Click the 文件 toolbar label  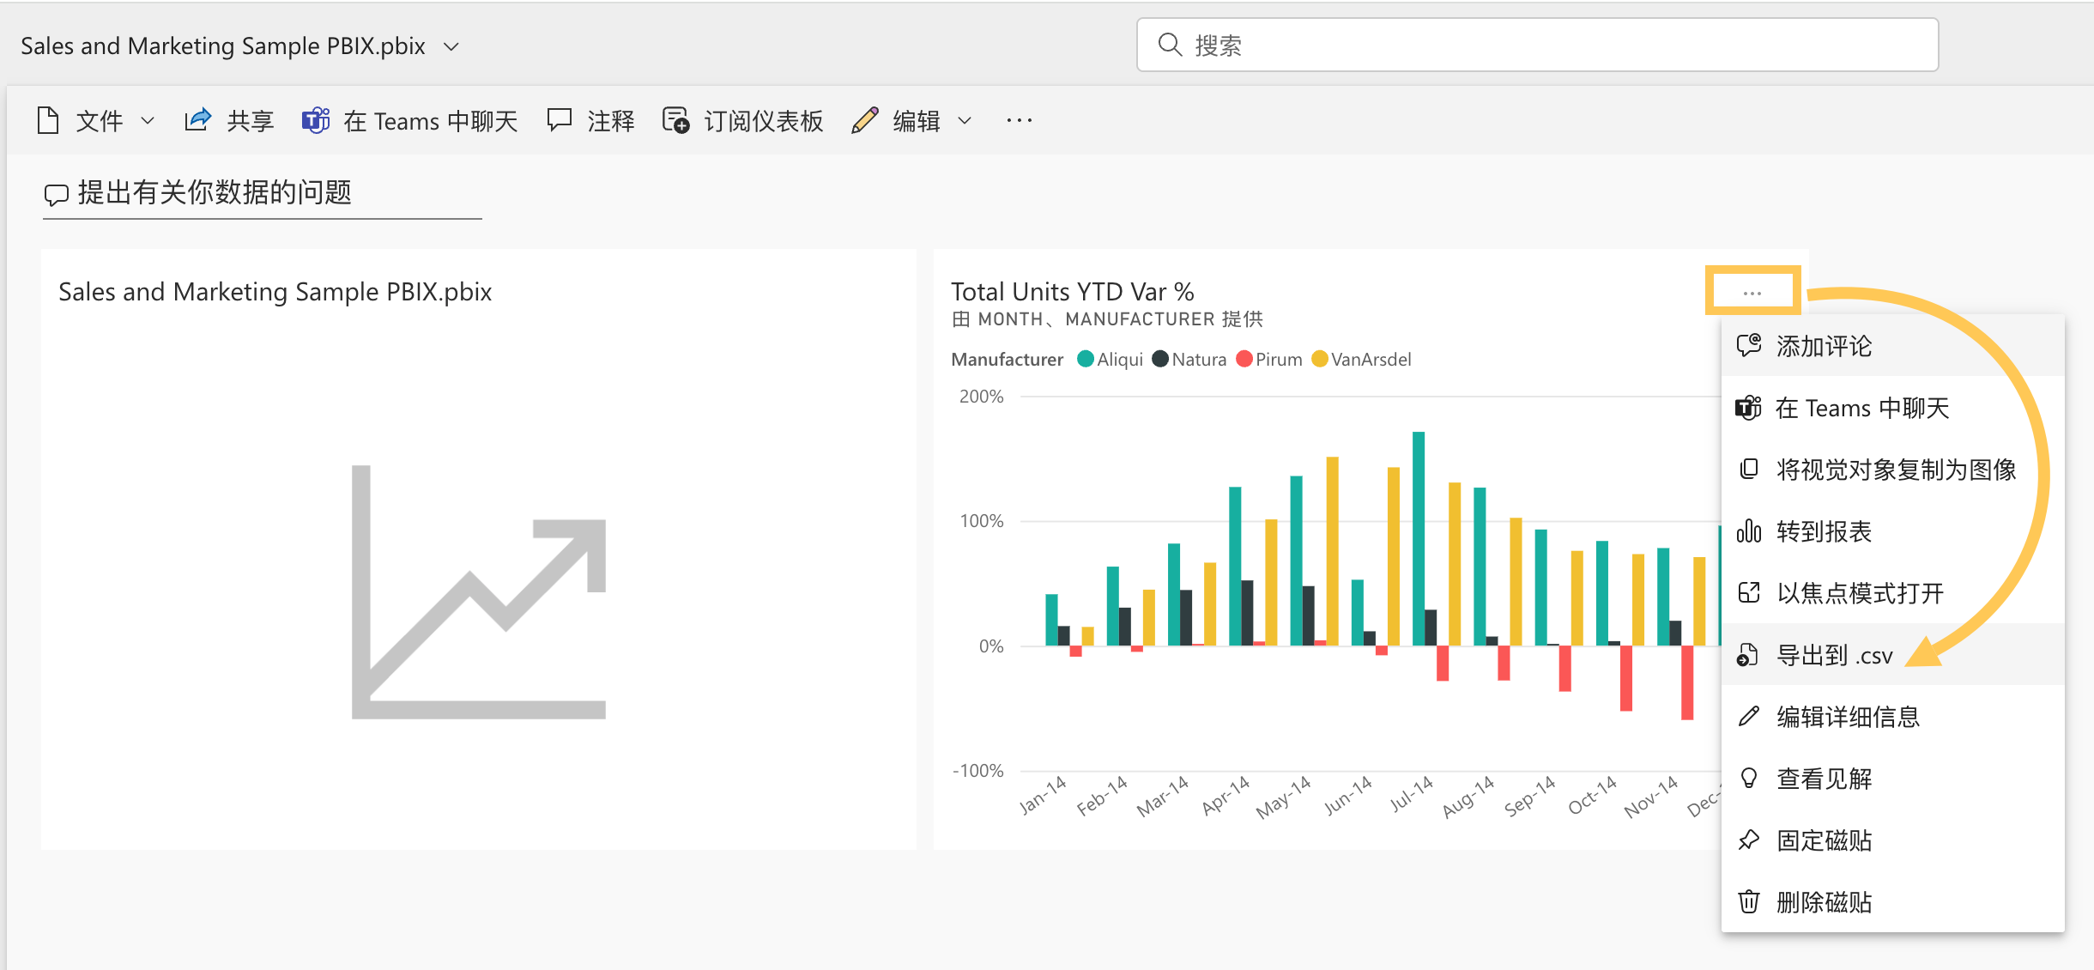100,121
